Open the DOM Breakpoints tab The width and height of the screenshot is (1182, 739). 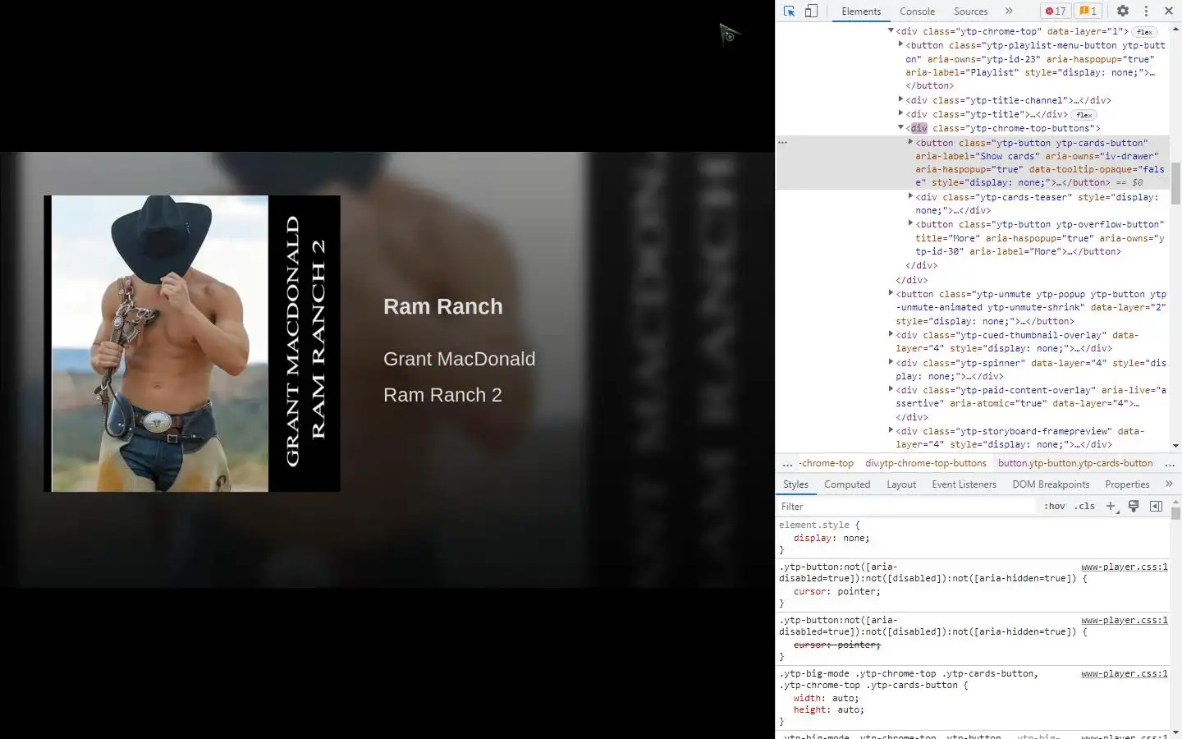(x=1051, y=484)
